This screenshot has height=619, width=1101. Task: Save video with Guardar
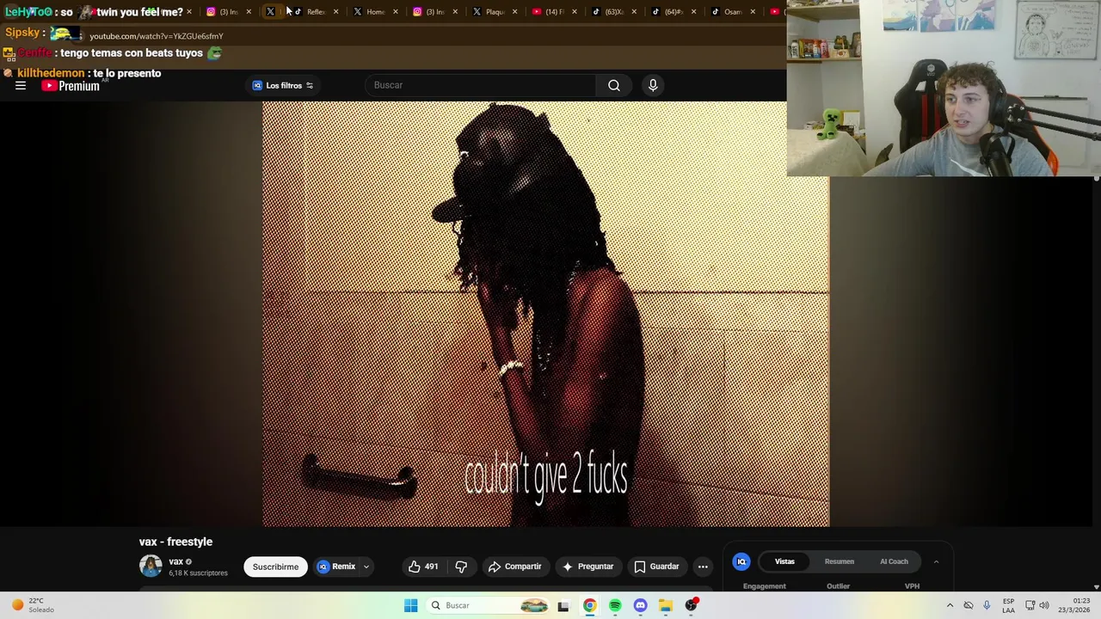(656, 567)
